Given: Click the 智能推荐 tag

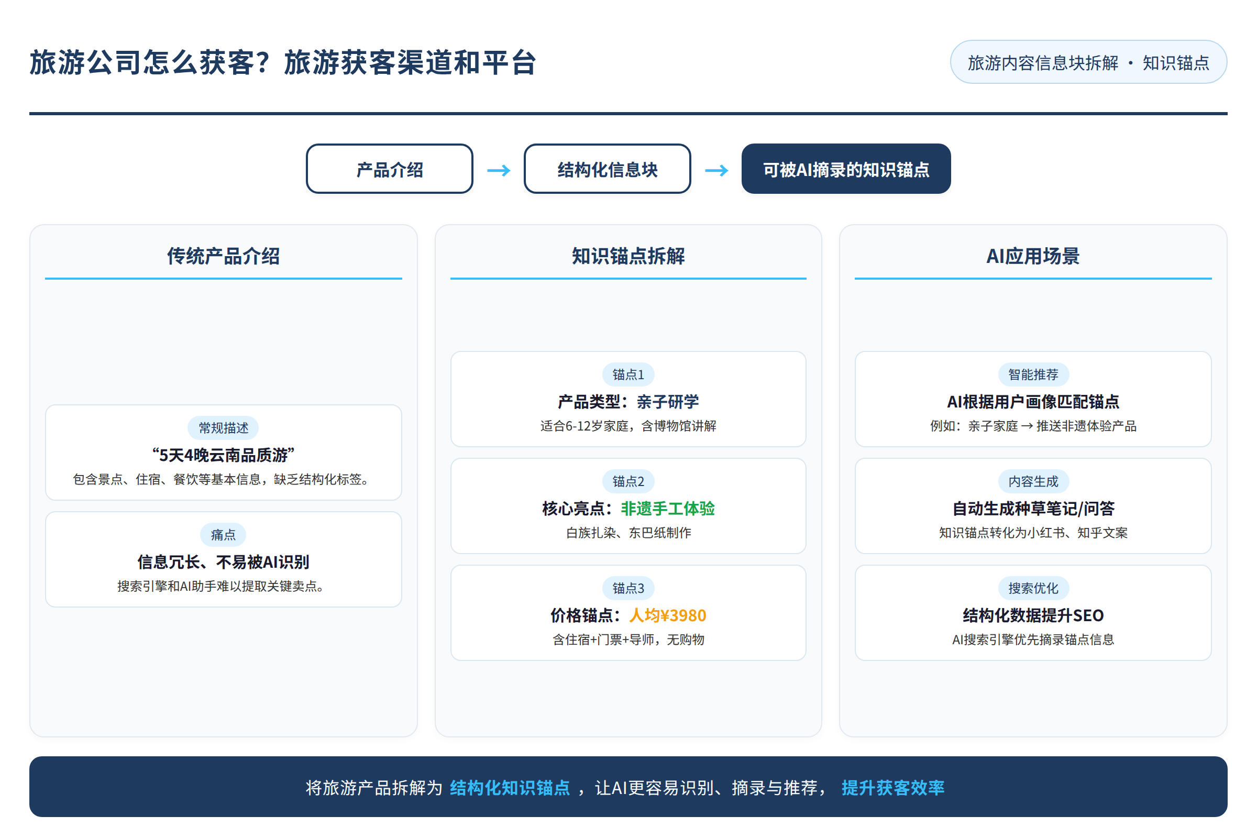Looking at the screenshot, I should (1033, 374).
